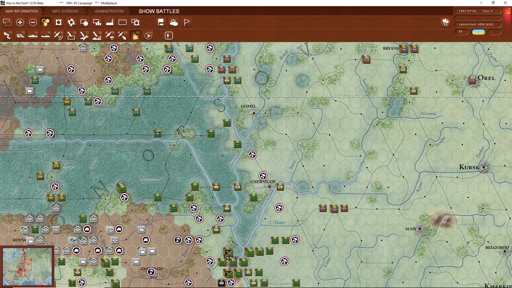Toggle the factory locations icon
The width and height of the screenshot is (512, 288).
click(110, 22)
